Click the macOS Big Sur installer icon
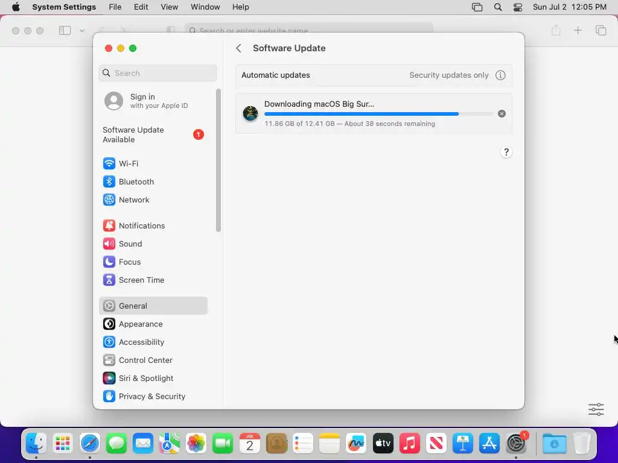This screenshot has width=618, height=463. (x=250, y=113)
